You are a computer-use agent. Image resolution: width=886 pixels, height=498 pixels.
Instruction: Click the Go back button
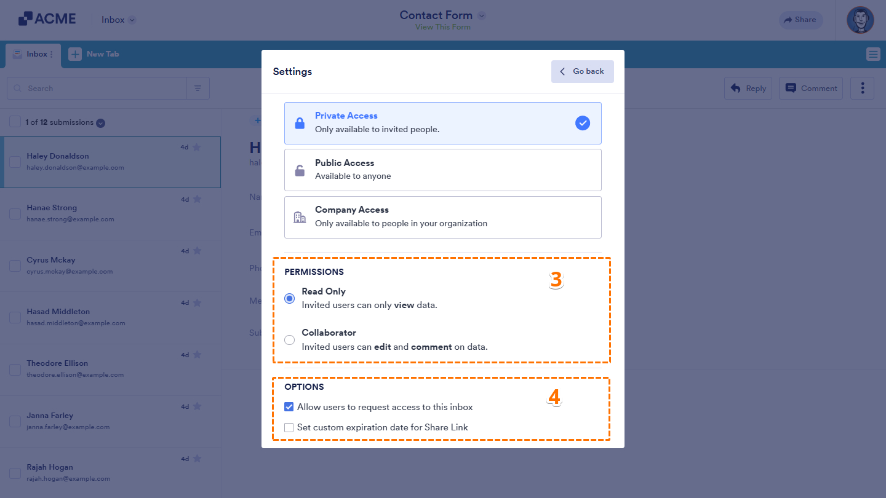tap(582, 71)
